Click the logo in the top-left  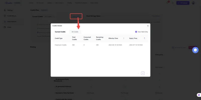click(x=9, y=3)
